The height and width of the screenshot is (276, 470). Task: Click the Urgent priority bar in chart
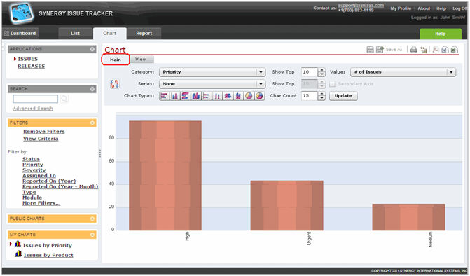(287, 205)
